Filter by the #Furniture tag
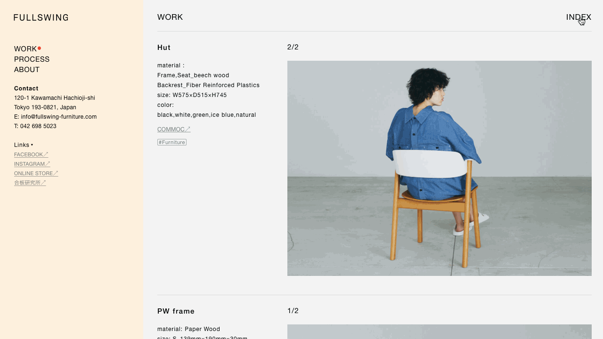Viewport: 603px width, 339px height. [172, 142]
